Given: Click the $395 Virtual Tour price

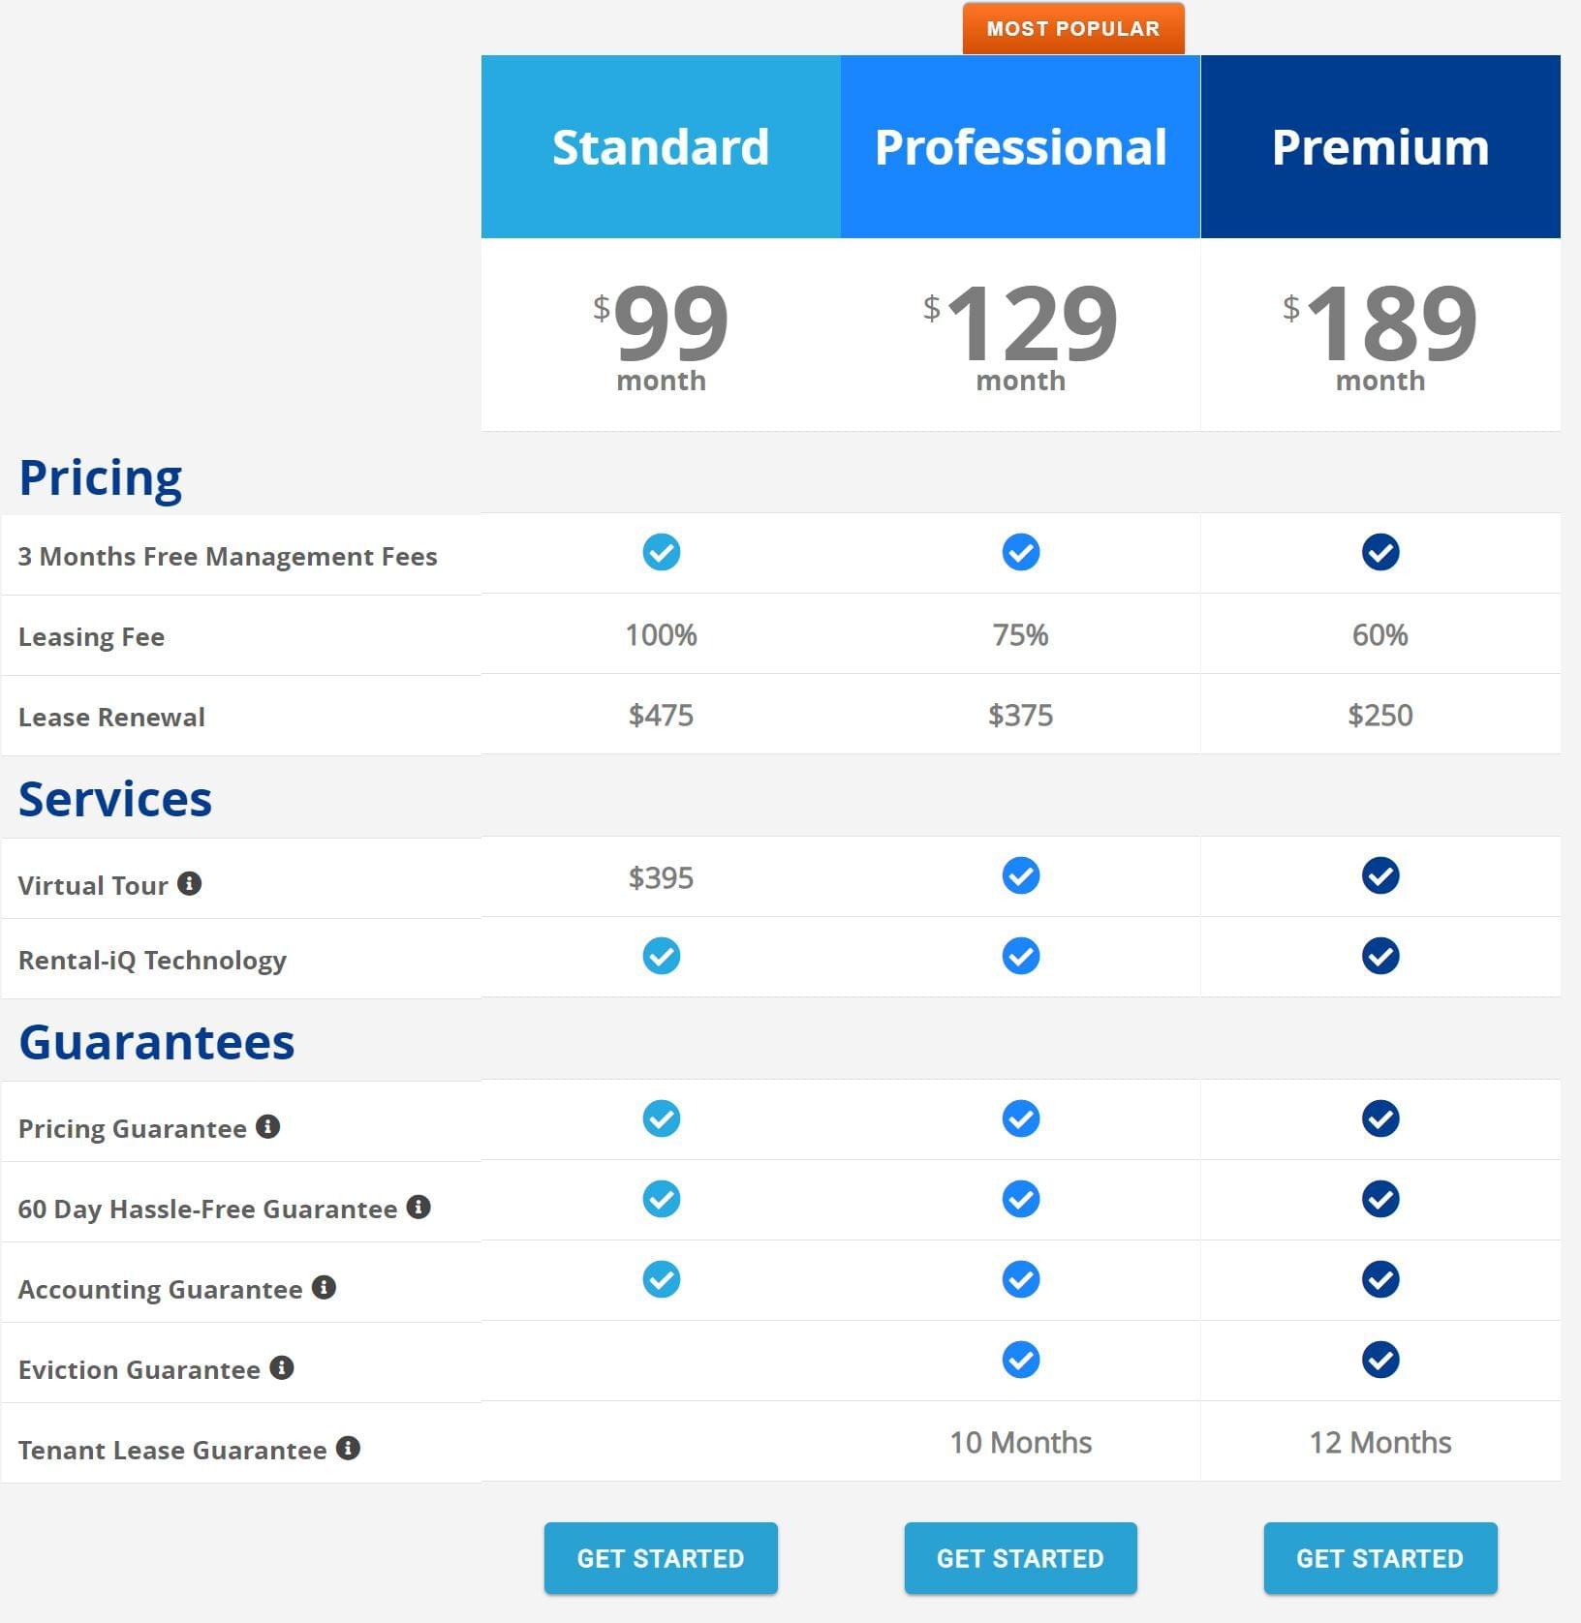Looking at the screenshot, I should [661, 877].
